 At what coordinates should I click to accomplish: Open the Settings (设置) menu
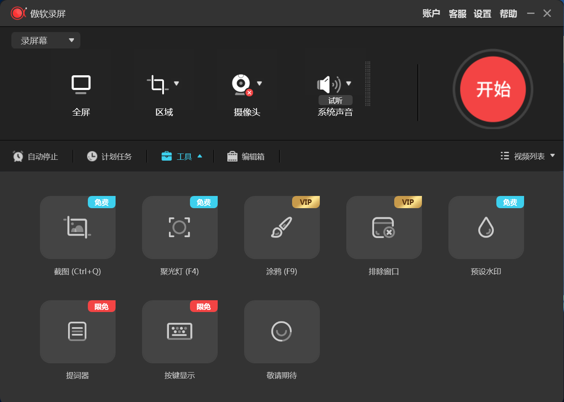tap(482, 14)
